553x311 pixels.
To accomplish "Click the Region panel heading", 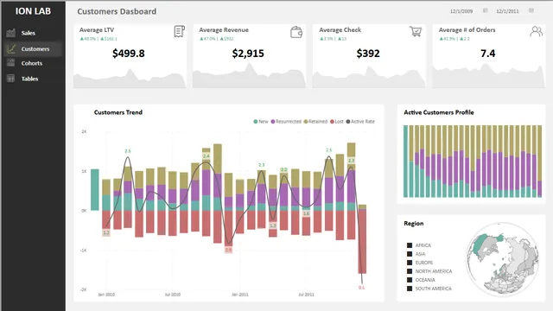I will [414, 224].
